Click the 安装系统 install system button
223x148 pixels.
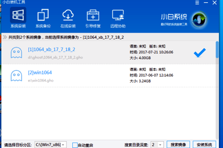click(204, 145)
